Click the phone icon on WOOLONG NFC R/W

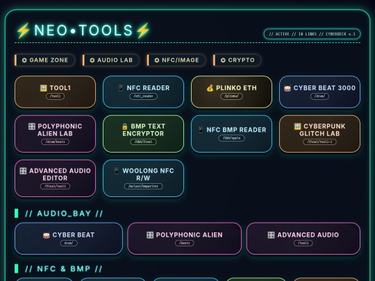[117, 171]
